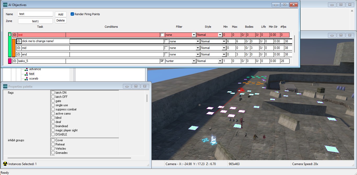
Task: Select the advance item in the tree
Action: point(35,69)
